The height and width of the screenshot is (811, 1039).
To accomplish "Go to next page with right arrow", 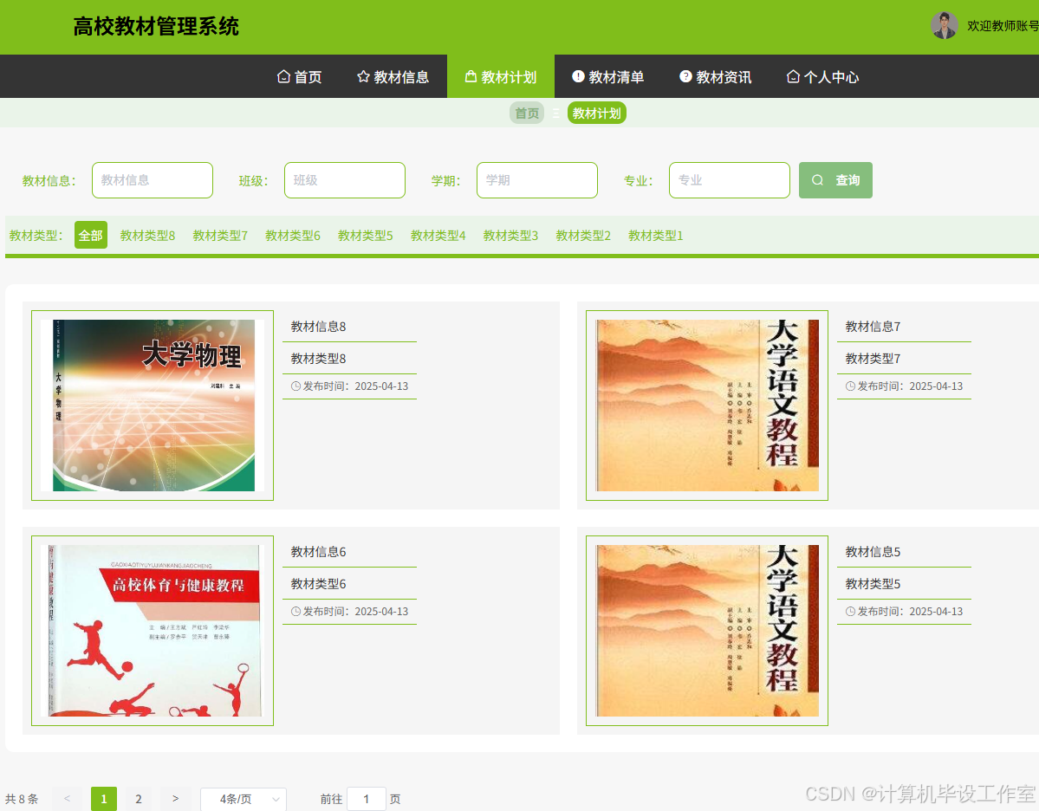I will [175, 799].
